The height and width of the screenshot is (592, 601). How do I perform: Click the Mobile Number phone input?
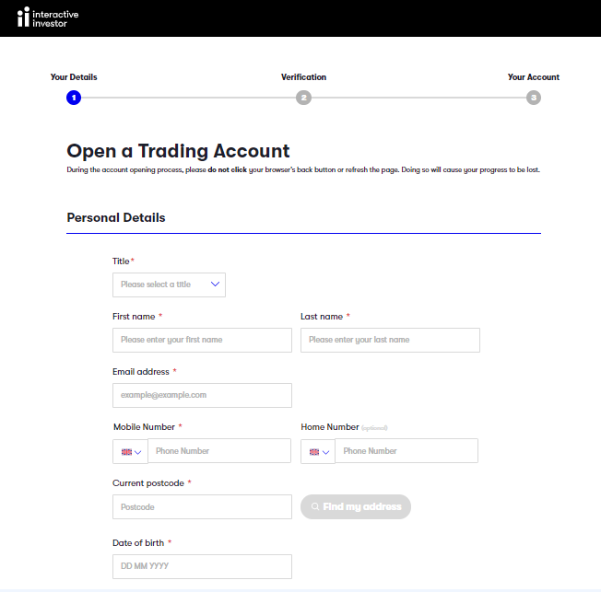point(219,451)
